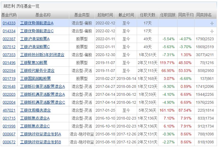The image size is (218, 148).
Task: Open fund code link 014333
Action: (x=9, y=23)
